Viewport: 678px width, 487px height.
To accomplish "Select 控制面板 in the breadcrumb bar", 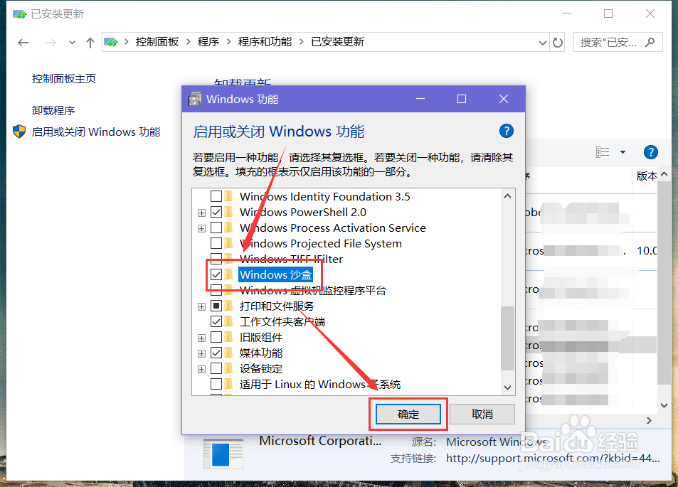I will pyautogui.click(x=157, y=42).
